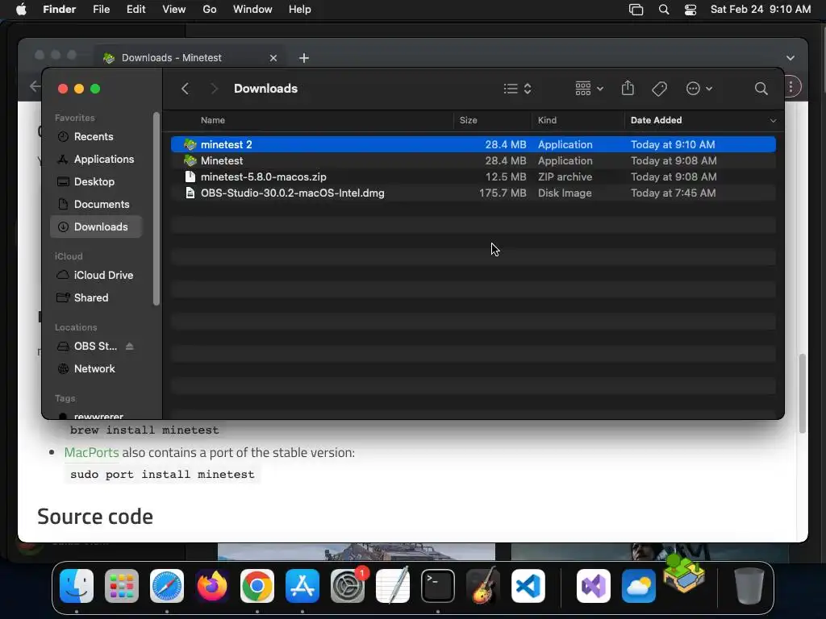
Task: Click the OBS disk image file icon
Action: [190, 193]
